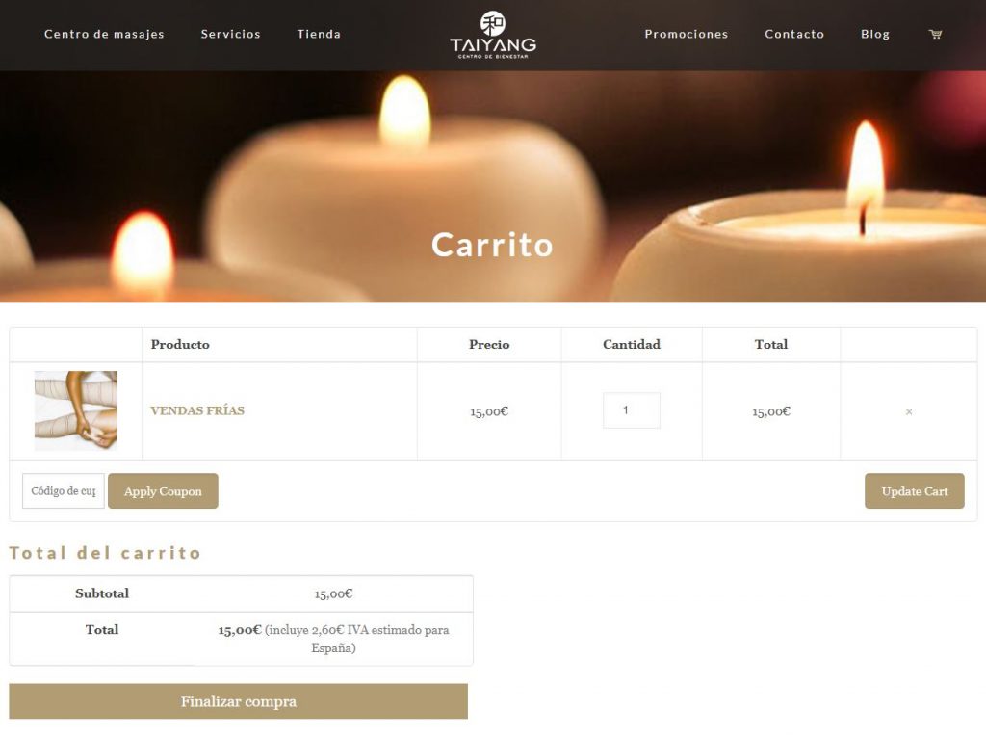The width and height of the screenshot is (986, 738).
Task: Go to the Contacto page
Action: [794, 34]
